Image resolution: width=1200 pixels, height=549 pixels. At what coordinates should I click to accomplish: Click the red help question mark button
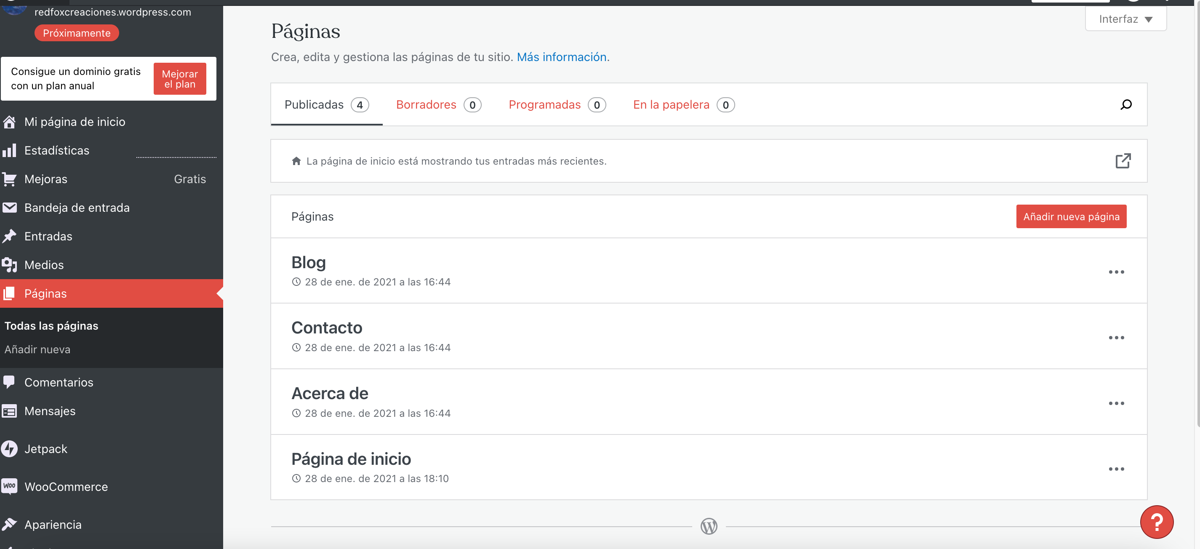(x=1157, y=522)
